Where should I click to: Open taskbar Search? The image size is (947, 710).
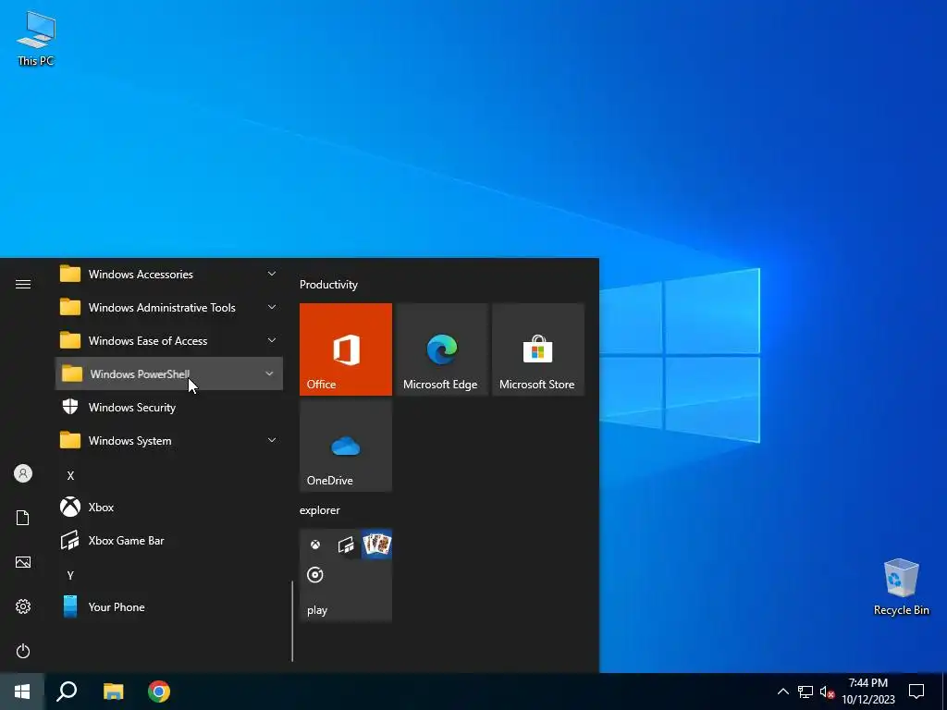(x=67, y=692)
